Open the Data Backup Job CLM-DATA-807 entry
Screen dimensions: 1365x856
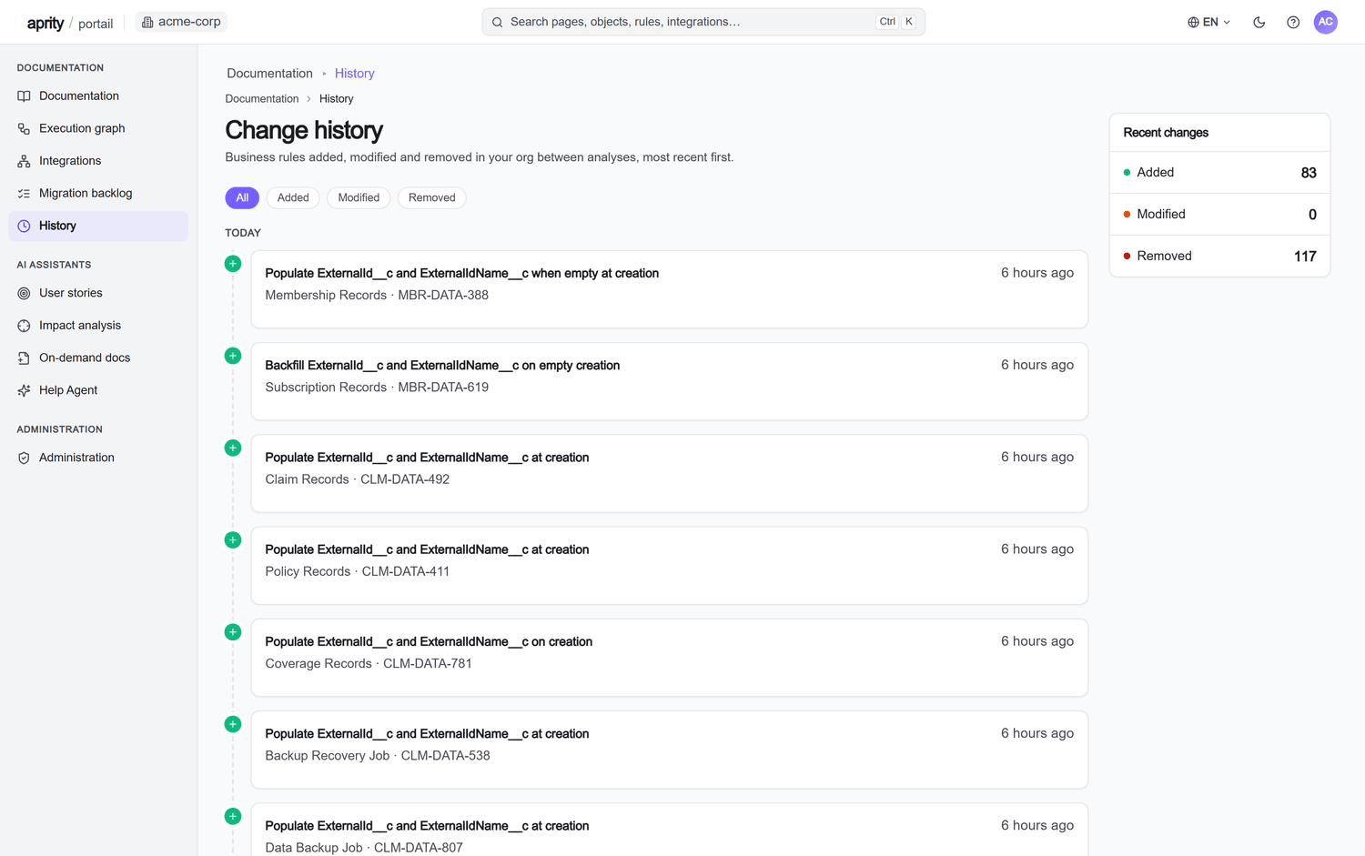[x=669, y=830]
